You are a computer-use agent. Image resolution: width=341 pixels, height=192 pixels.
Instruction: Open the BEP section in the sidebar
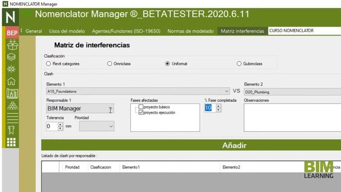click(x=12, y=33)
